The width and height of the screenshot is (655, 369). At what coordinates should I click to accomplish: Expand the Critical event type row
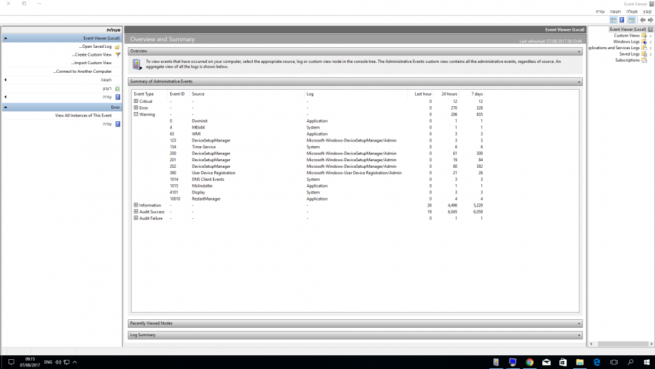[136, 101]
